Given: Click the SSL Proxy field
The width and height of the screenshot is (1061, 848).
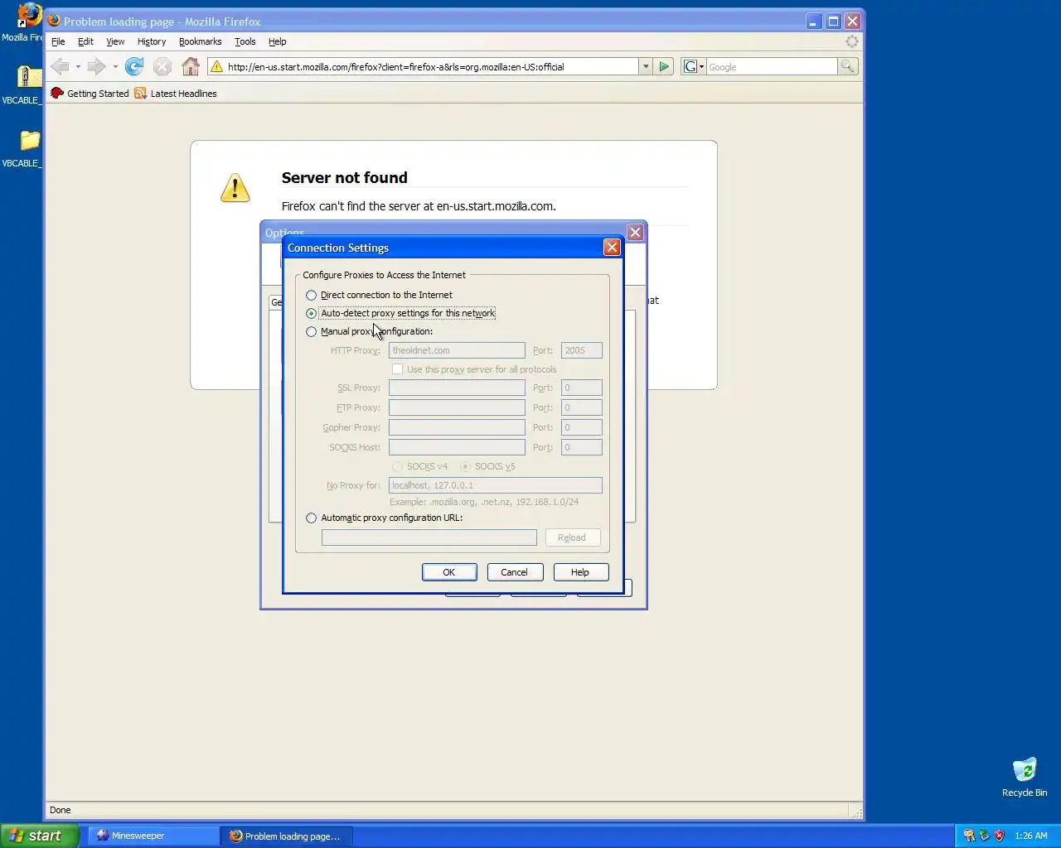Looking at the screenshot, I should click(x=457, y=388).
